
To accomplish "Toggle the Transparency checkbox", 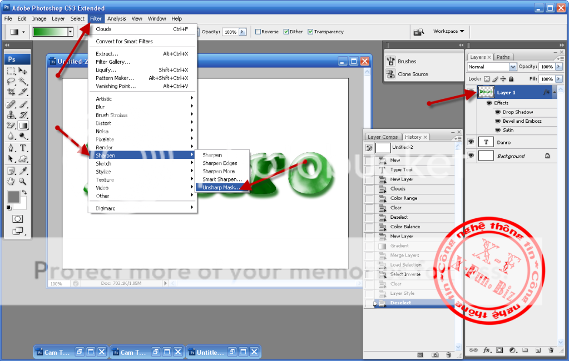I will coord(310,32).
